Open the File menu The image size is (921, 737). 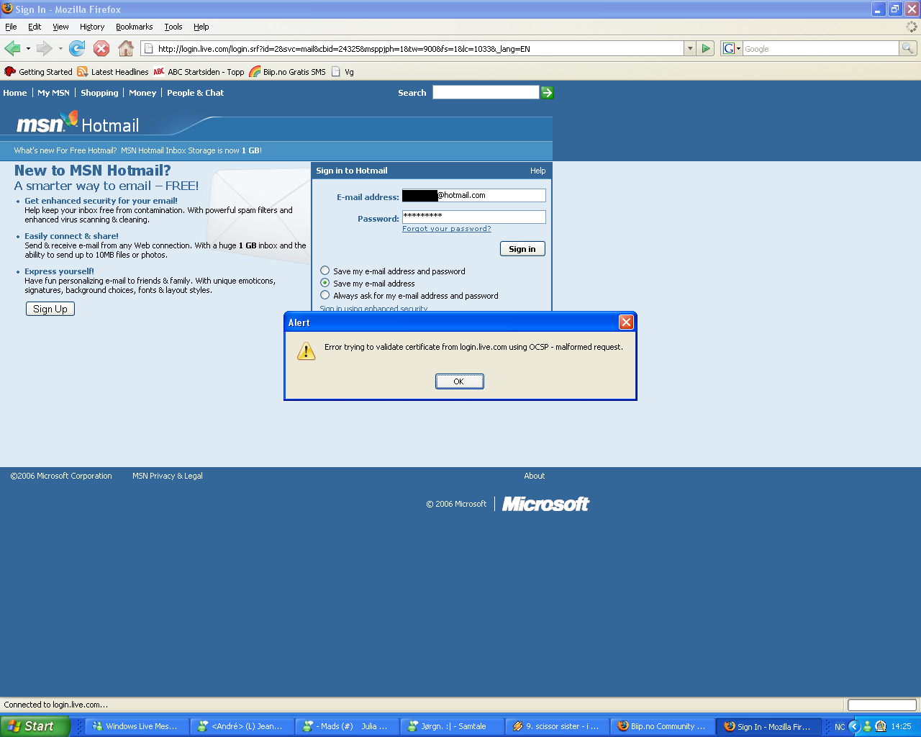(x=11, y=27)
